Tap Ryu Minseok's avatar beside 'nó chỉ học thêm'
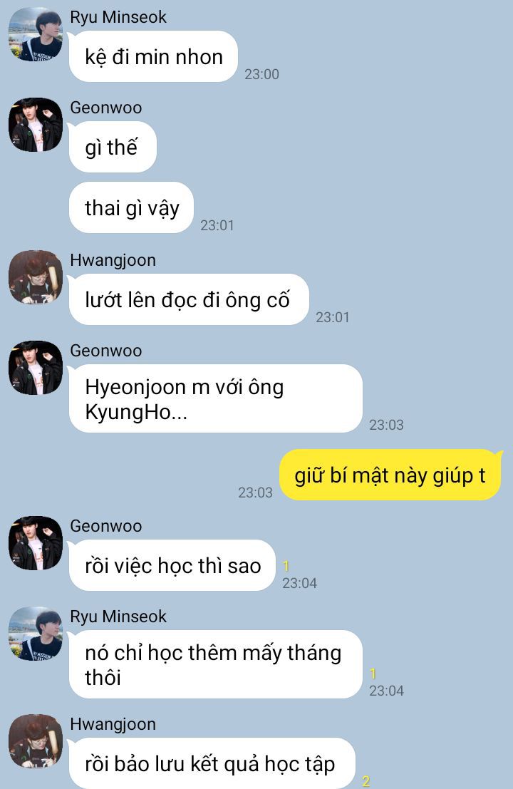 point(36,634)
